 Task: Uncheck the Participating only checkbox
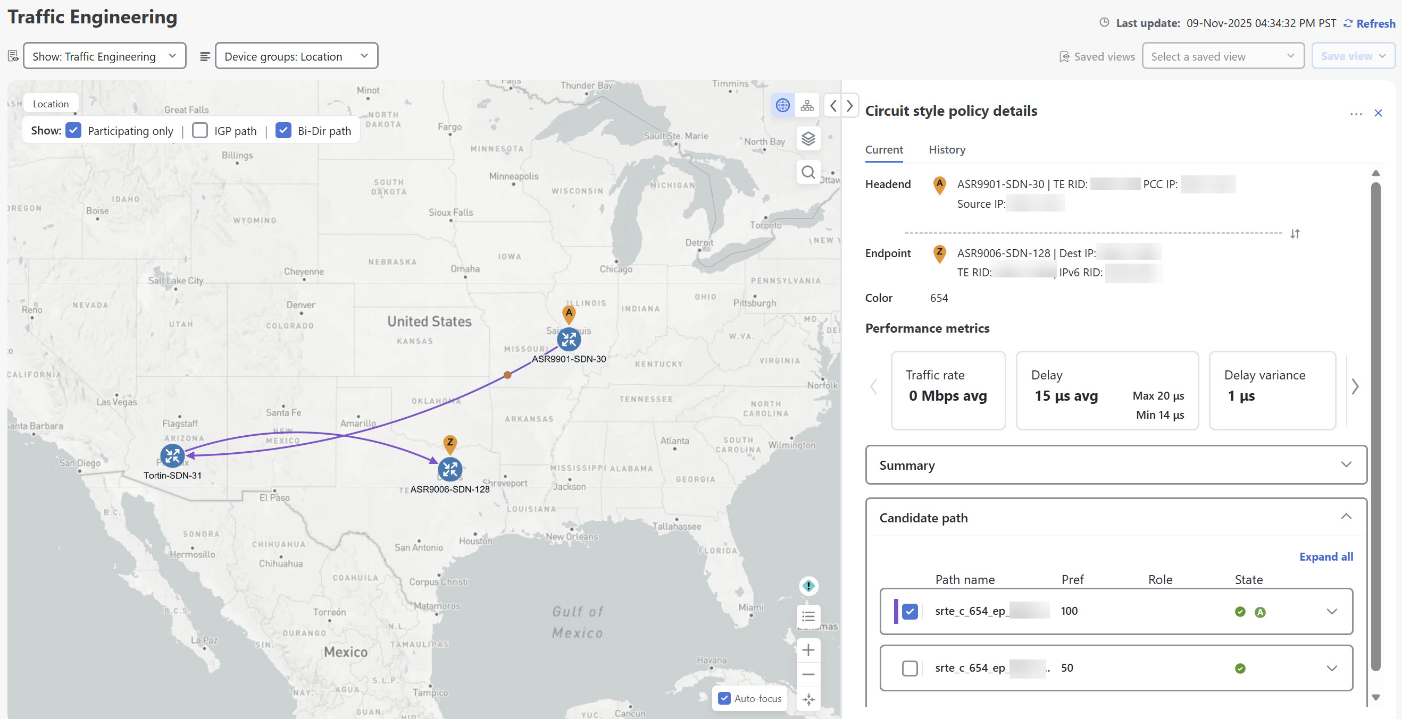pos(73,131)
